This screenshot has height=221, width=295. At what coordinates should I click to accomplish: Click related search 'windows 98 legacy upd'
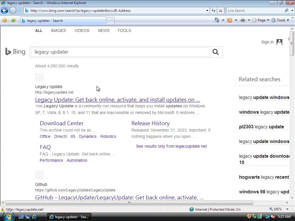pyautogui.click(x=264, y=192)
